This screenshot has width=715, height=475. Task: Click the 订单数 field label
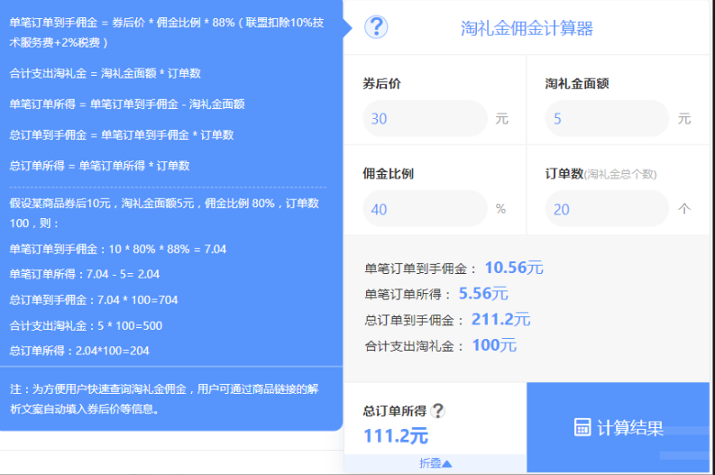tap(564, 174)
